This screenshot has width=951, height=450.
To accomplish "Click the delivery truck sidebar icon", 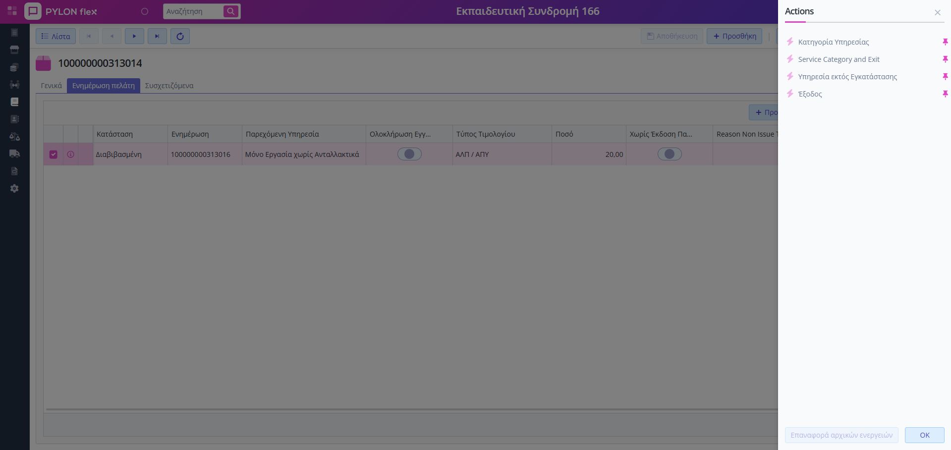I will (x=14, y=154).
